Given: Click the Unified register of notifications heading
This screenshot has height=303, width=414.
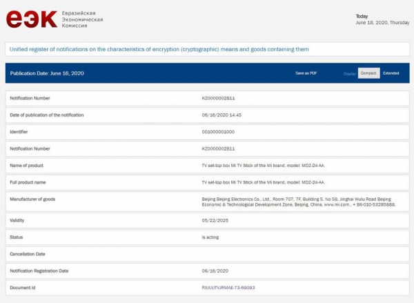Looking at the screenshot, I should [x=159, y=49].
